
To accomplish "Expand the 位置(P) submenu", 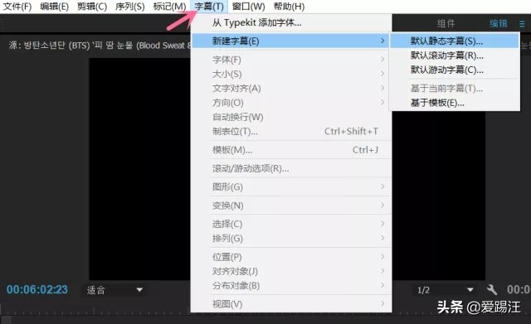I will pos(291,257).
